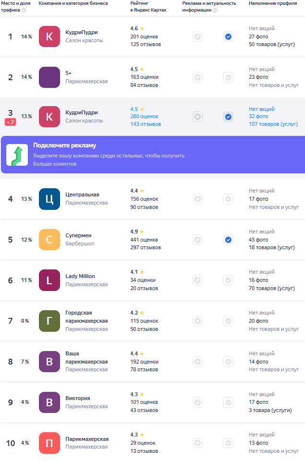Click the grey checkmark icon in row 10
The width and height of the screenshot is (305, 461).
click(228, 443)
